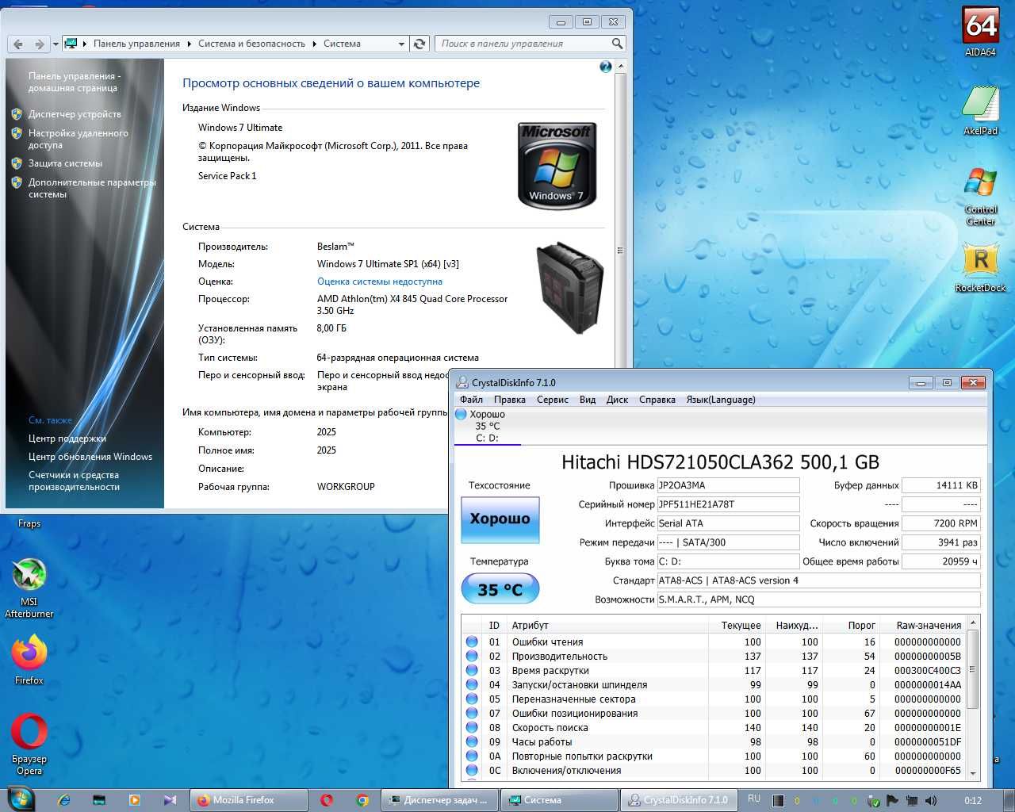Switch to Mozilla Firefox taskbar button
The image size is (1015, 812).
[249, 800]
